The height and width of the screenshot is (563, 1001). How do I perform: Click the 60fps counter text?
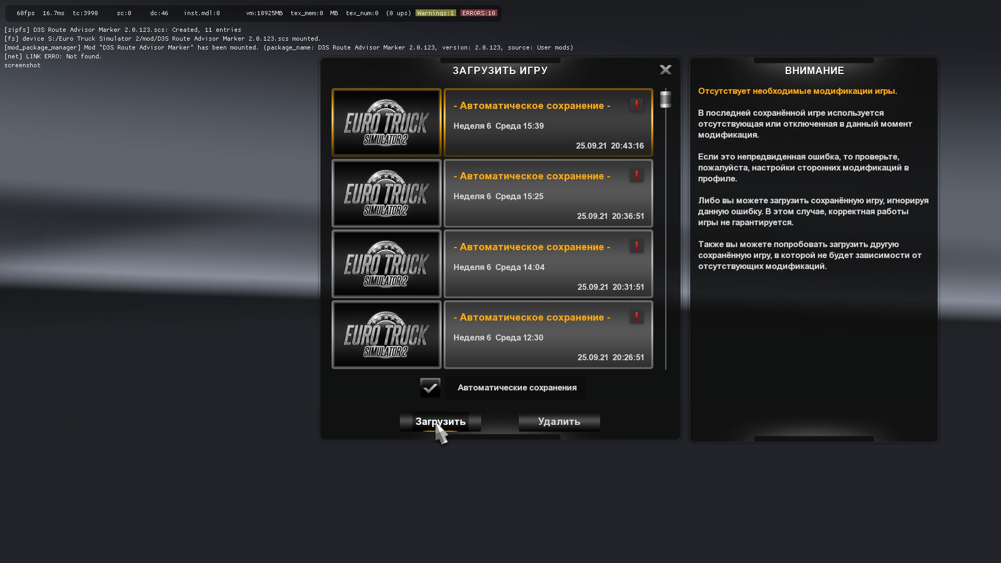click(26, 13)
